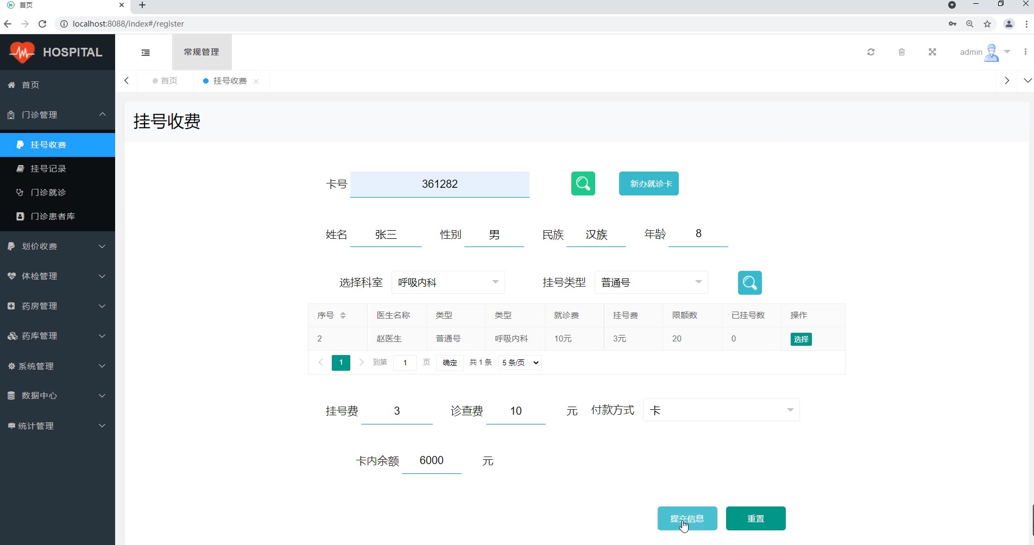Image resolution: width=1034 pixels, height=545 pixels.
Task: Click the 新办就诊卡 button
Action: (x=648, y=183)
